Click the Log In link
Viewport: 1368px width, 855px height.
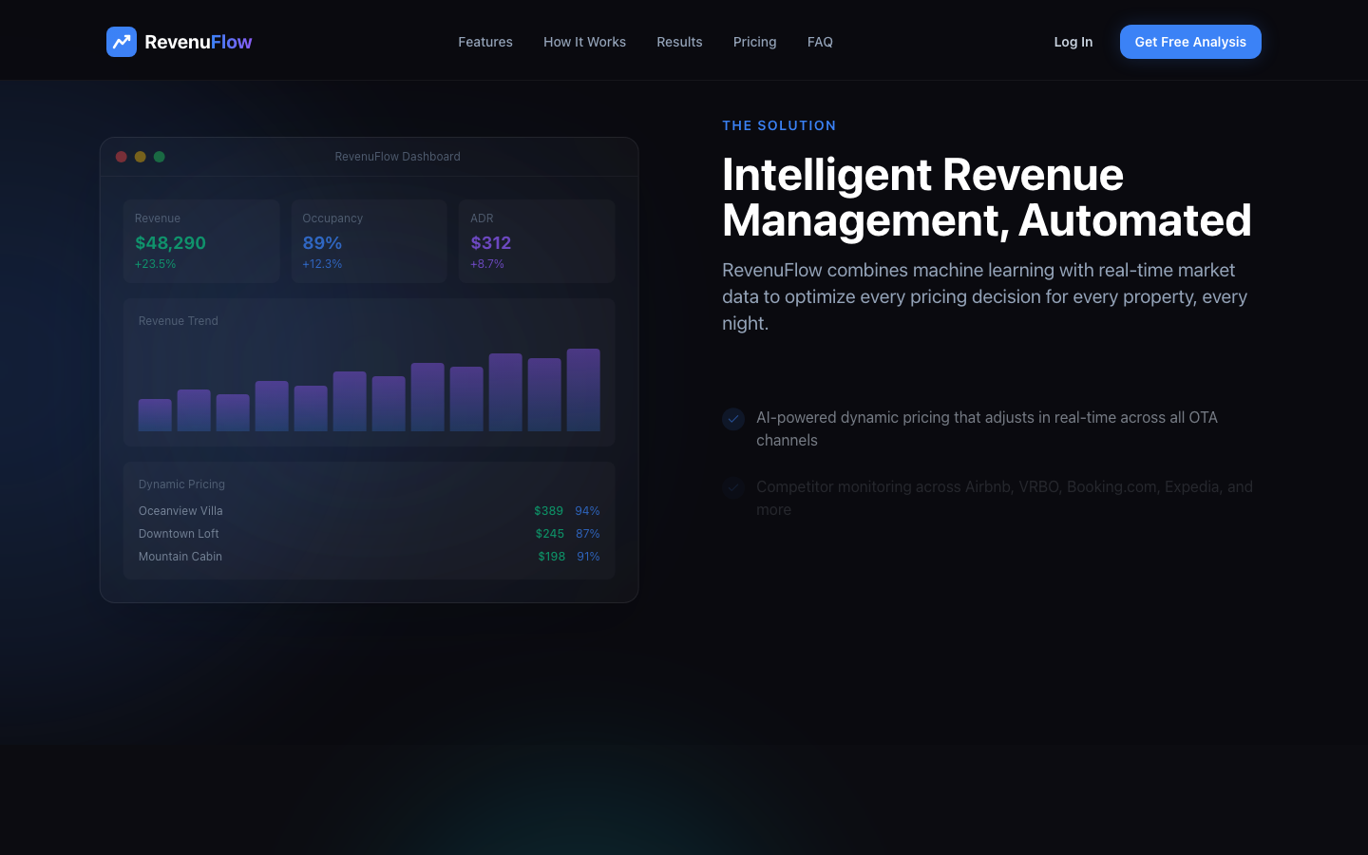(x=1073, y=42)
